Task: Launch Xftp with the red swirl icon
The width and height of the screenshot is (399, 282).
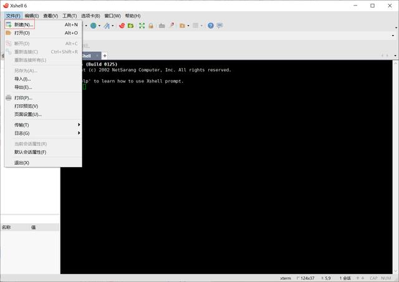Action: pyautogui.click(x=122, y=26)
